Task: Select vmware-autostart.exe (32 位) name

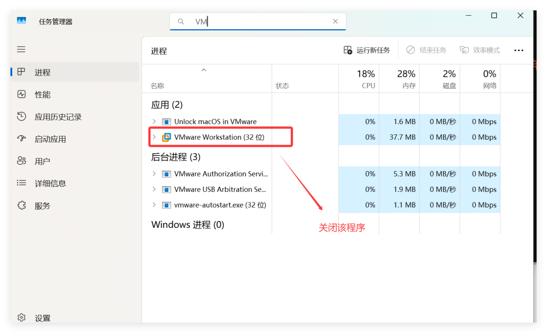Action: pyautogui.click(x=220, y=205)
